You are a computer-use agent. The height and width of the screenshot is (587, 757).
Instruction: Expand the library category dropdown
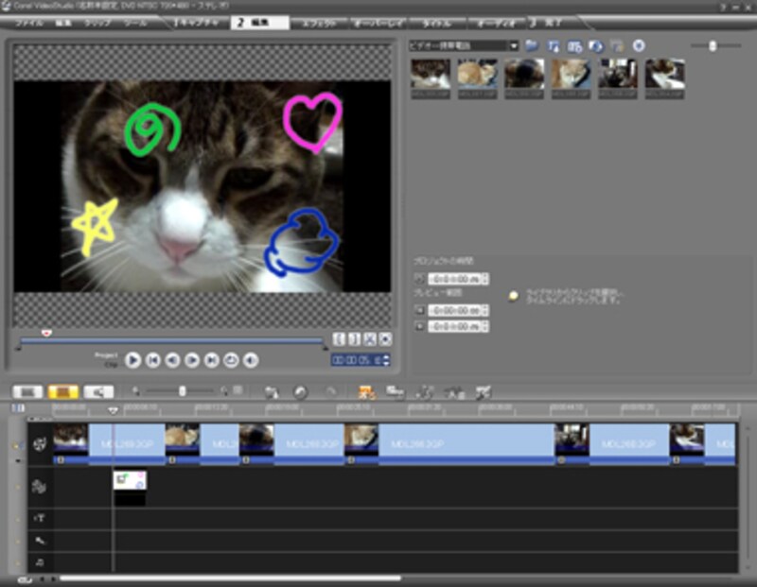click(x=514, y=45)
